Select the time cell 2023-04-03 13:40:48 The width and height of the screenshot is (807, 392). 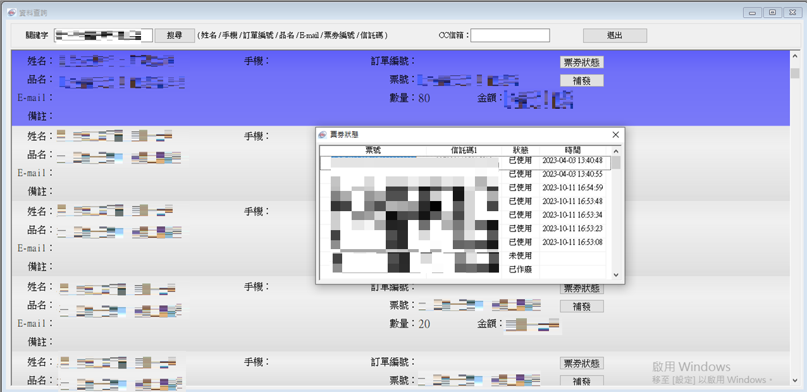click(x=573, y=161)
